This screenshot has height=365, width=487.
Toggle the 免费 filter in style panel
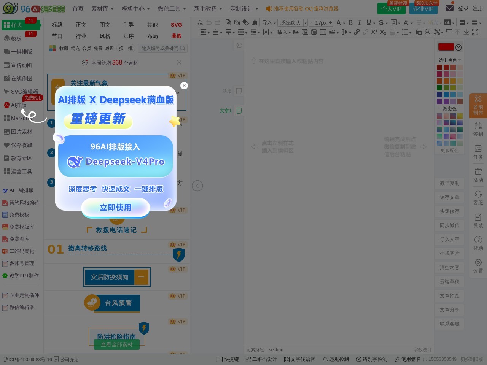point(98,48)
